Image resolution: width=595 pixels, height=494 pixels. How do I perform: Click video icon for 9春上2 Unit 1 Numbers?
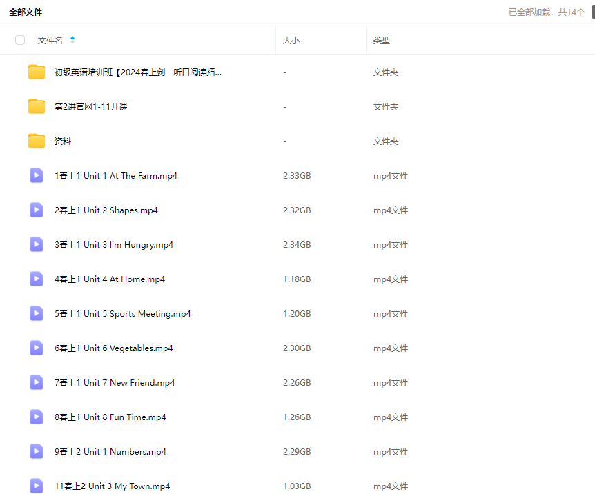[37, 452]
